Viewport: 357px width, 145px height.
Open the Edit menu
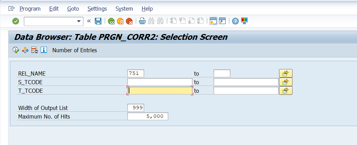pos(54,9)
